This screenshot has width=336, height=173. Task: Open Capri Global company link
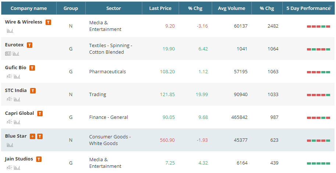pos(19,113)
